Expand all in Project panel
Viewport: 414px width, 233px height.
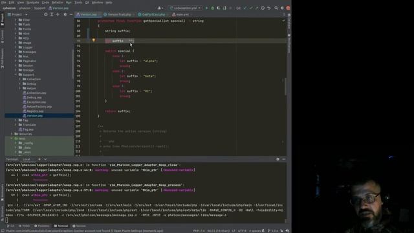[52, 14]
